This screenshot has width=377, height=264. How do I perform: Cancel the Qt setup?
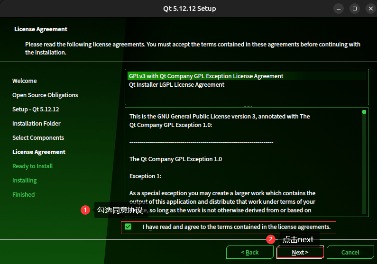tap(350, 252)
